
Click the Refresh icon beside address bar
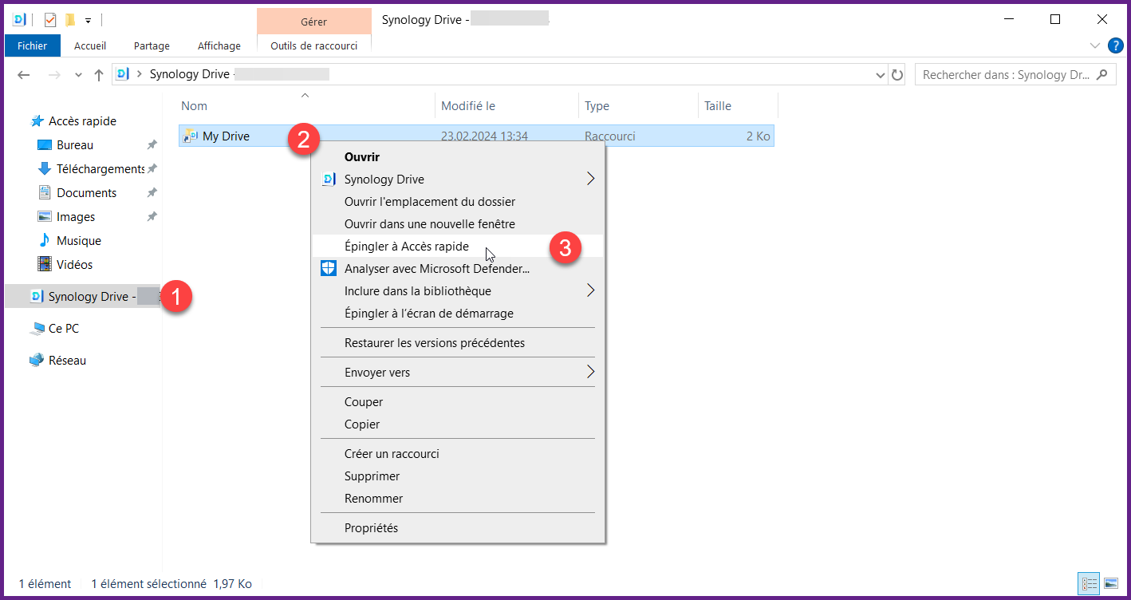click(x=897, y=75)
